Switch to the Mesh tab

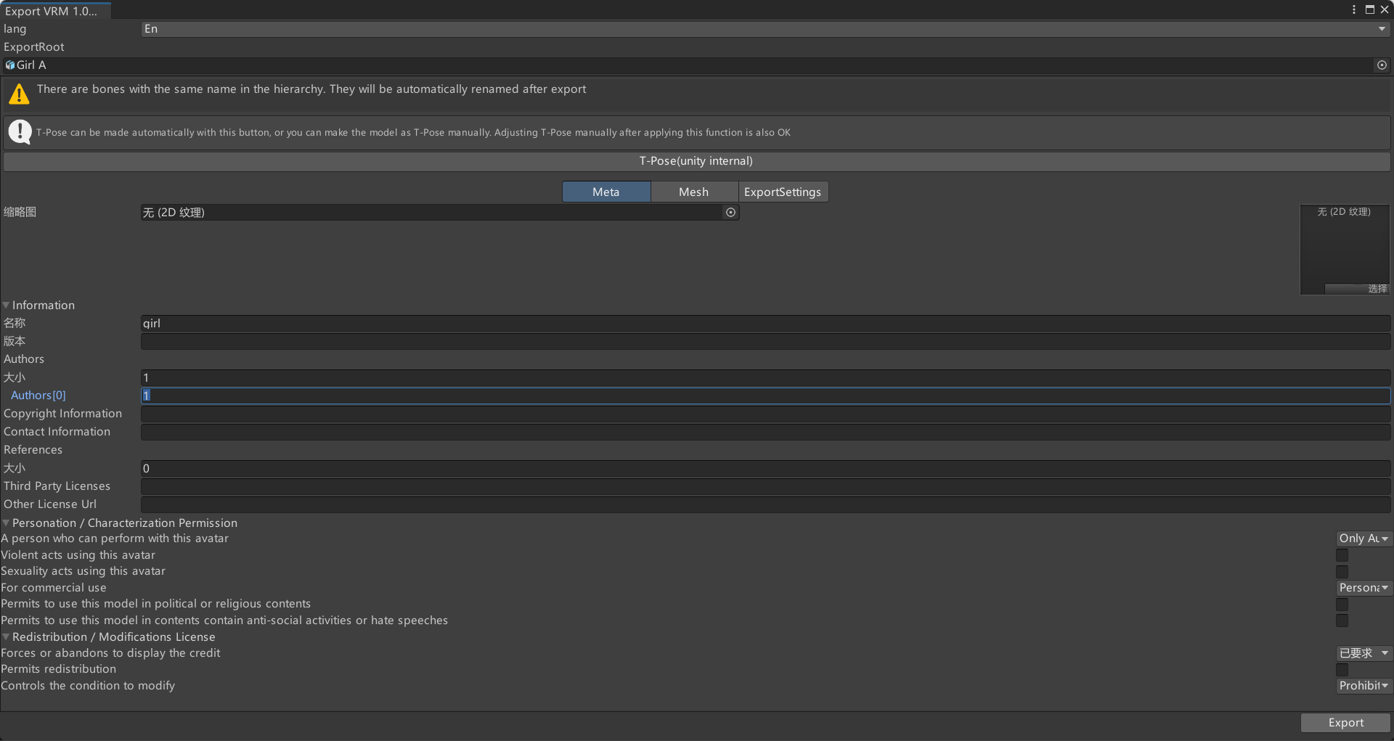click(x=694, y=192)
